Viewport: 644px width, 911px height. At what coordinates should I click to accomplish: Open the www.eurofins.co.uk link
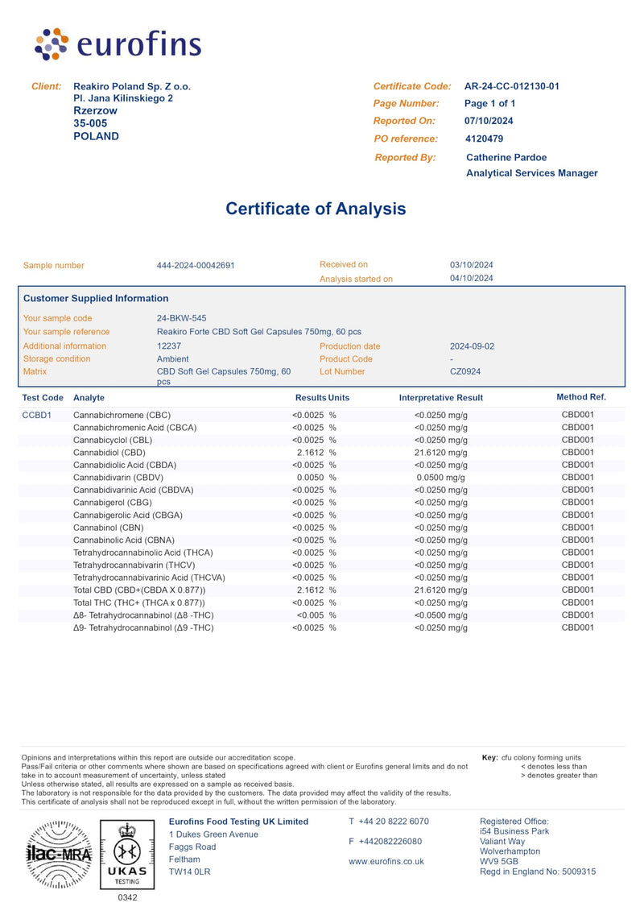[386, 862]
